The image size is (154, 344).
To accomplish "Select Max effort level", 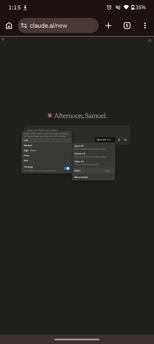I will coord(47,161).
